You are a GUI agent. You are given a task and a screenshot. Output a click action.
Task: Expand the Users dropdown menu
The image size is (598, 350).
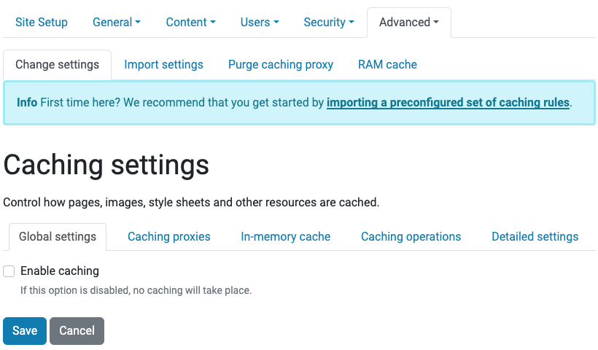coord(260,22)
